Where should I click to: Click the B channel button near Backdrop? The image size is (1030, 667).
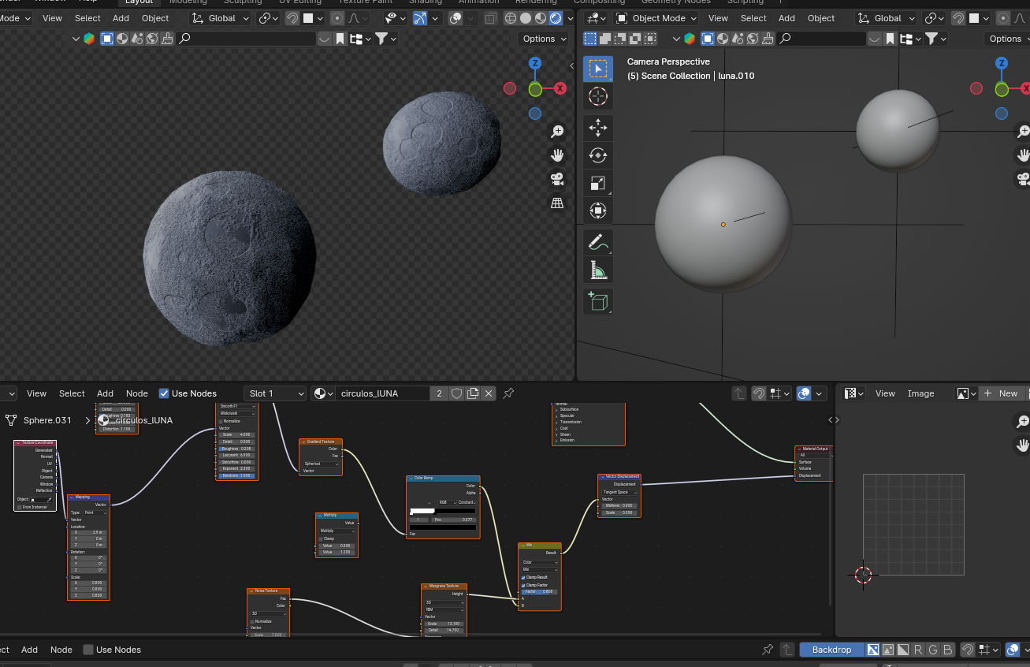click(948, 650)
